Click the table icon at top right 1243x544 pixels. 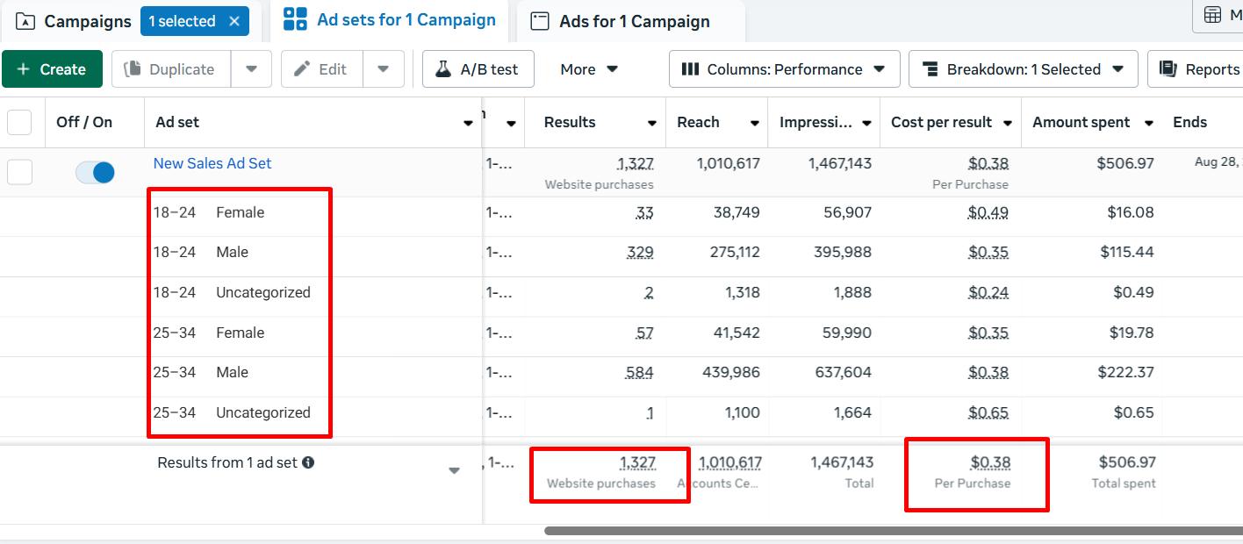(1213, 18)
